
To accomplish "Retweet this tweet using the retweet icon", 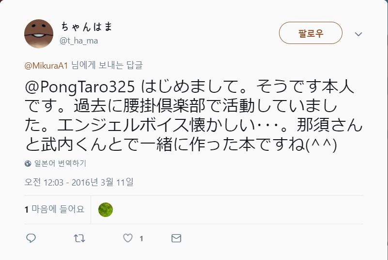I will [79, 238].
